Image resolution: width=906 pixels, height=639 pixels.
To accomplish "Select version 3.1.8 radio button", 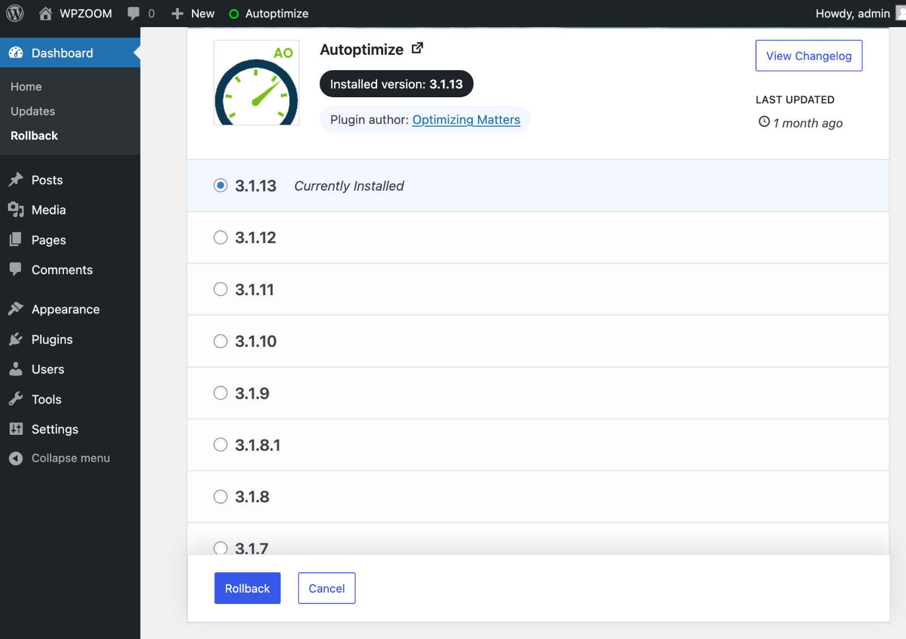I will point(220,496).
